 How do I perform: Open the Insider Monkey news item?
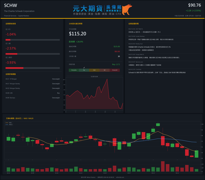pos(165,38)
